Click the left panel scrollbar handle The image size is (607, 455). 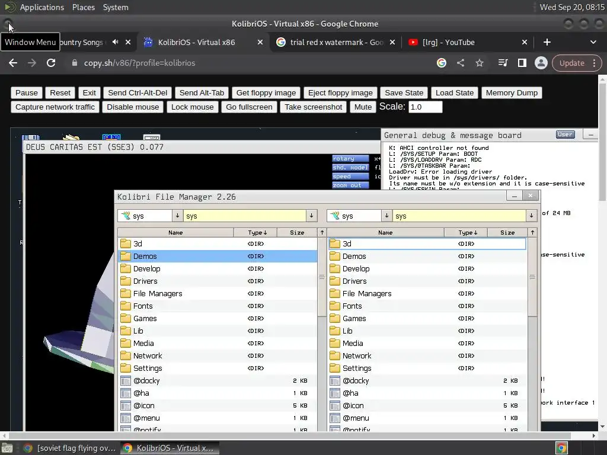coord(322,277)
